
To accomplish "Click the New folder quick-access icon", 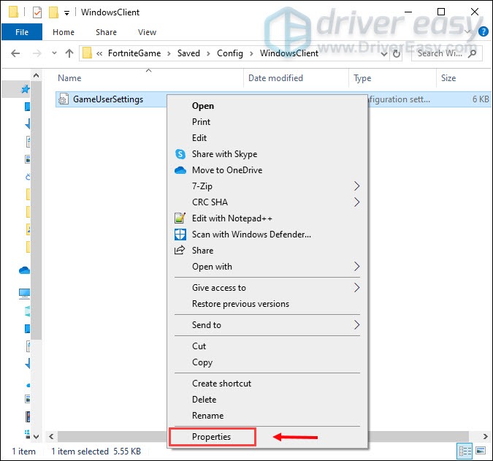I will tap(53, 12).
